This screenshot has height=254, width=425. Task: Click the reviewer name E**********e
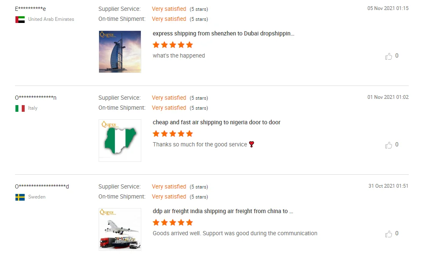(31, 9)
